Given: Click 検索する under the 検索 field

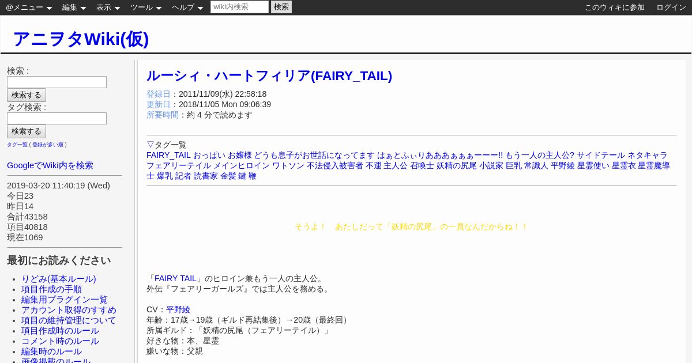Looking at the screenshot, I should click(27, 95).
